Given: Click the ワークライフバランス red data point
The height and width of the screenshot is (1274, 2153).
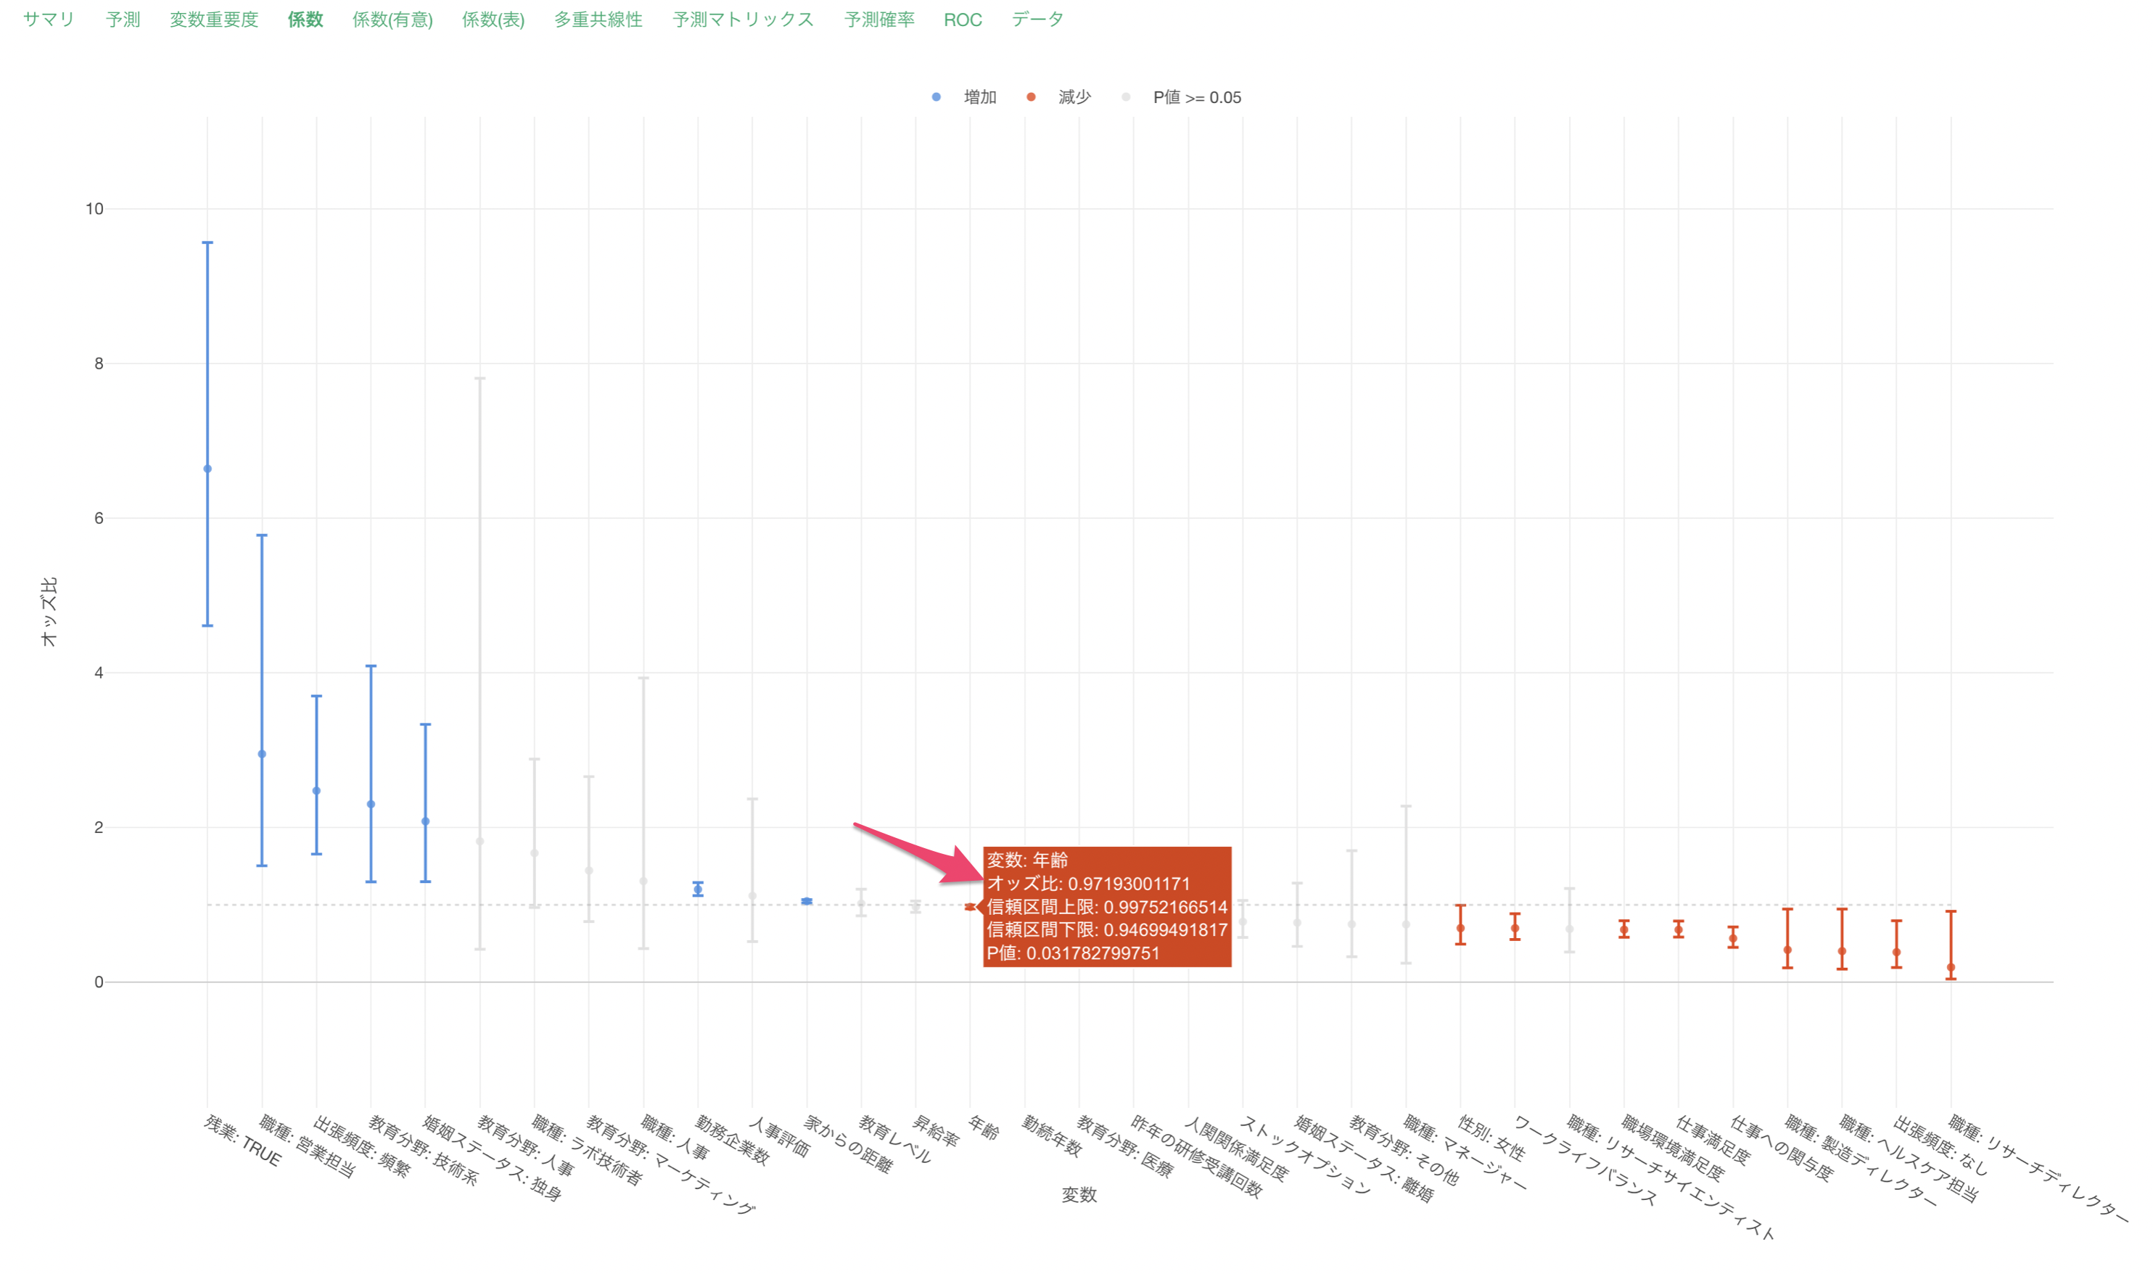Looking at the screenshot, I should [1515, 928].
